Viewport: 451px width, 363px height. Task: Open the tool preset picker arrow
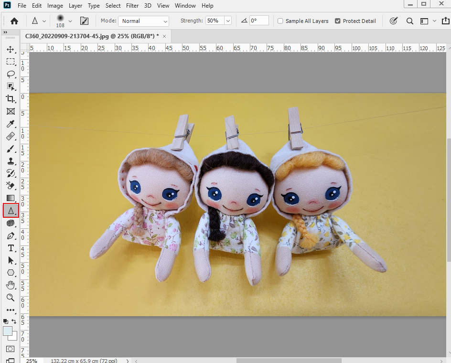(44, 21)
